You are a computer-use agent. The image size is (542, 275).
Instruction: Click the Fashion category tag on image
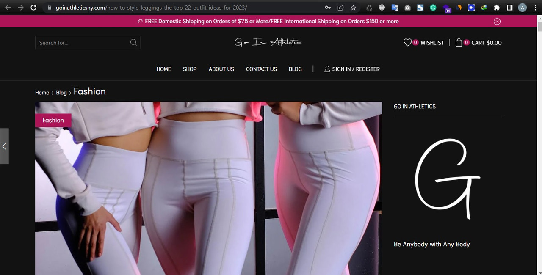tap(53, 120)
